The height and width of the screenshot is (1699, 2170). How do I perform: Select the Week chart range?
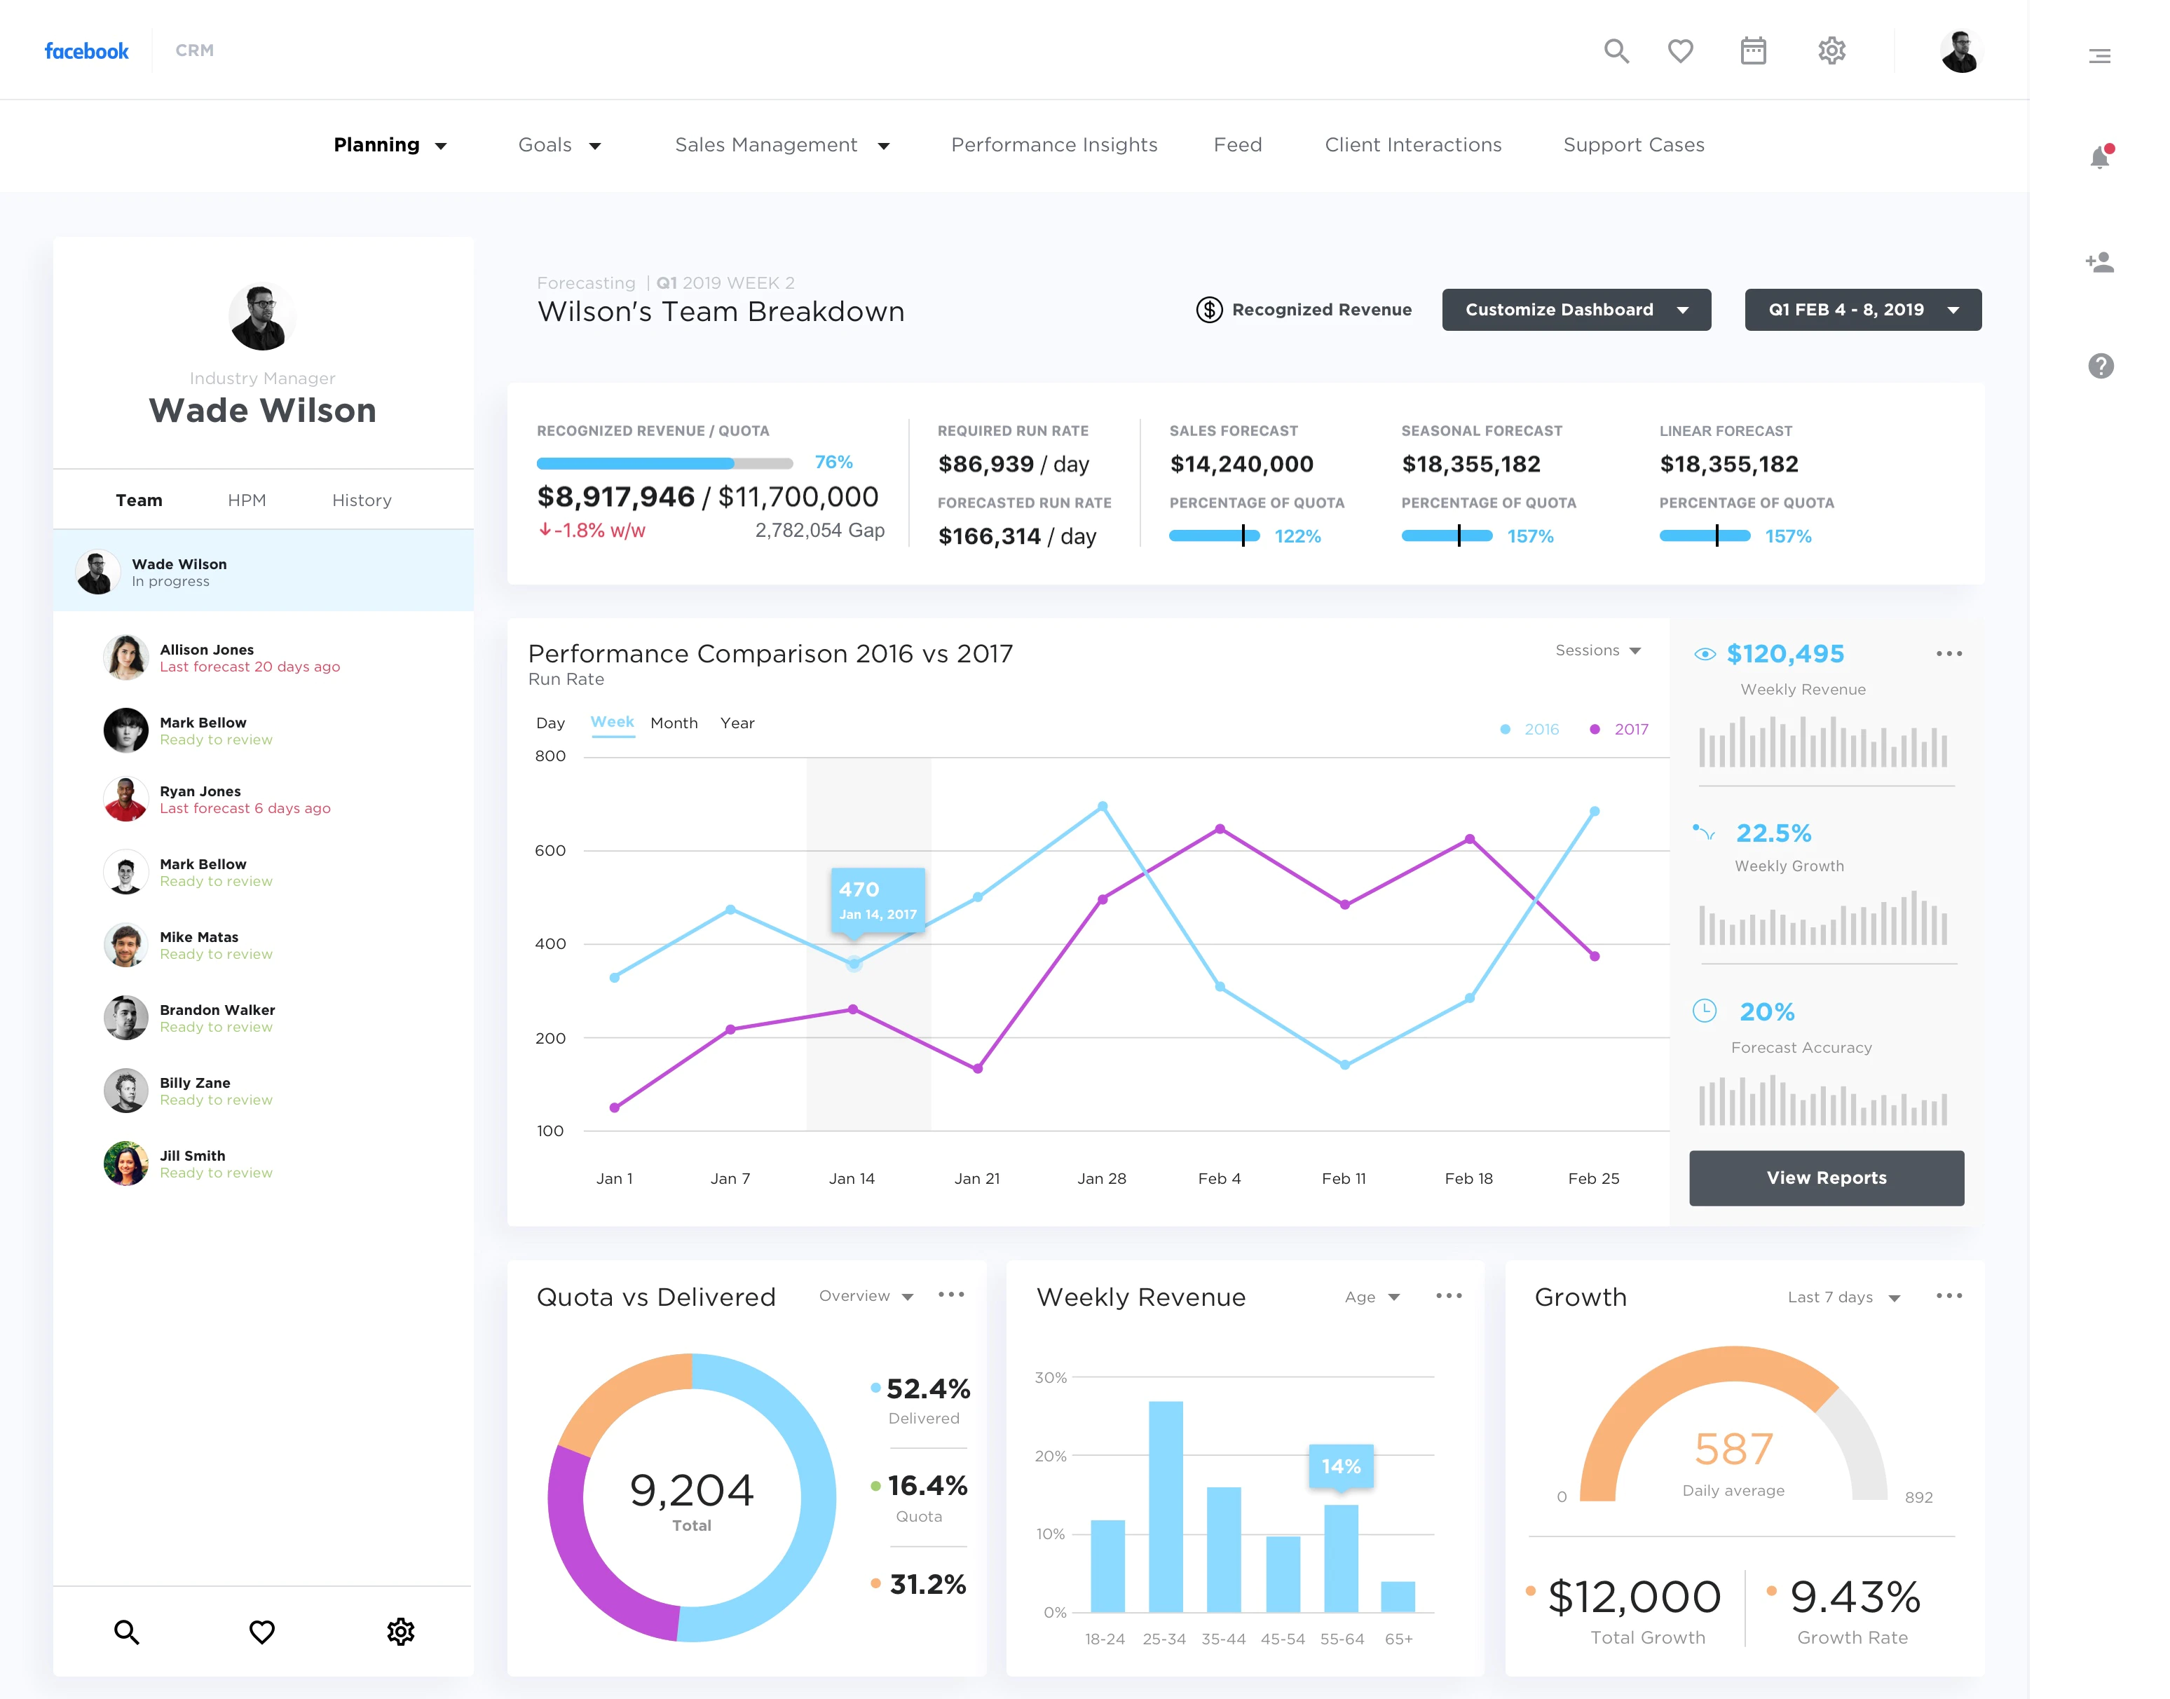point(613,722)
